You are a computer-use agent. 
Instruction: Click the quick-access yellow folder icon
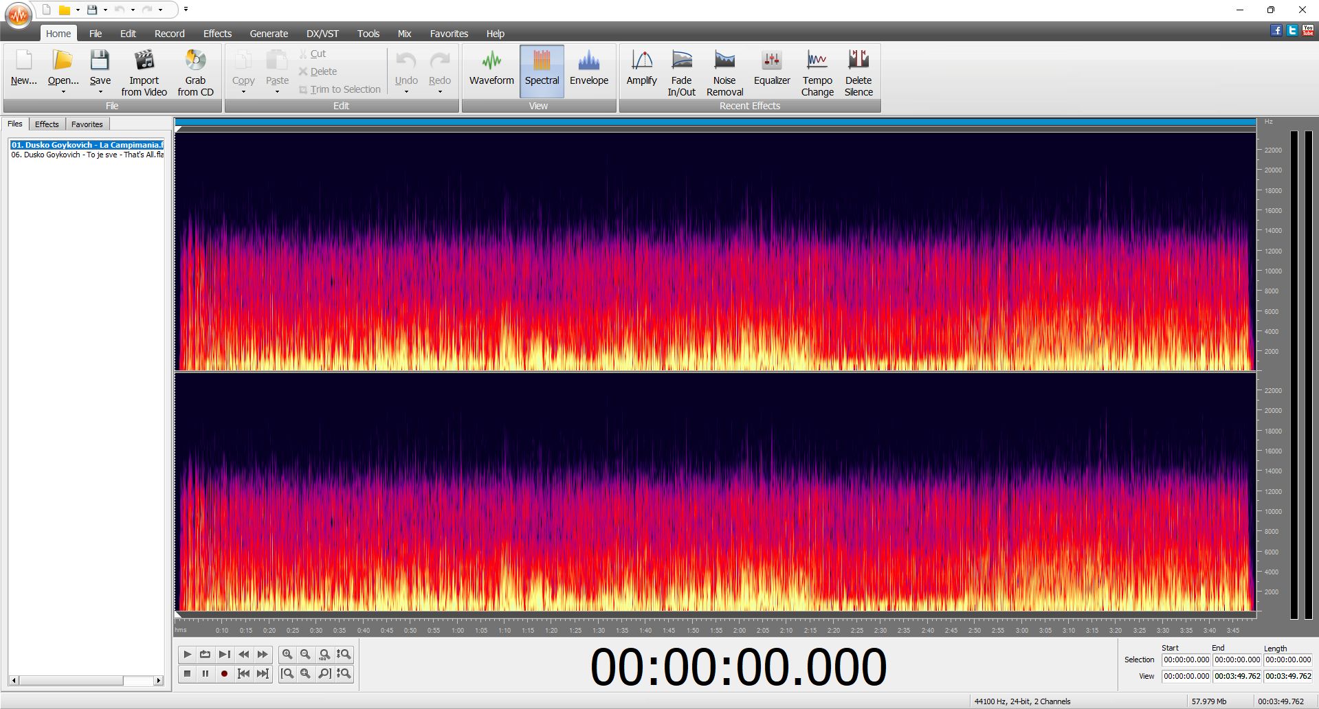(x=64, y=10)
